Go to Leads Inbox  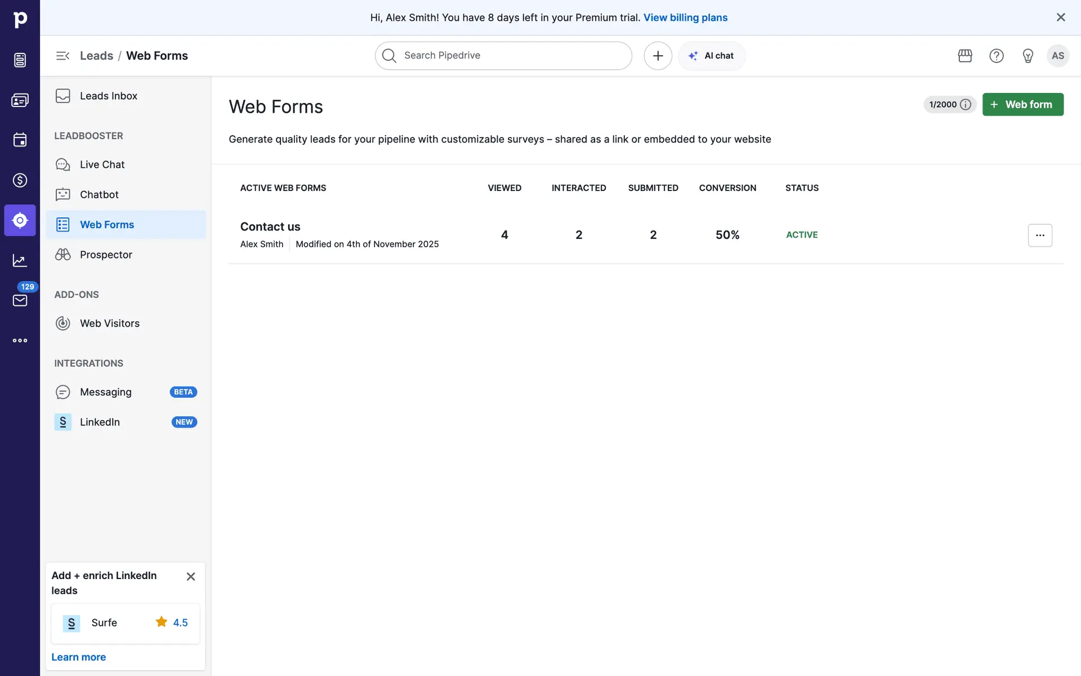click(x=108, y=96)
